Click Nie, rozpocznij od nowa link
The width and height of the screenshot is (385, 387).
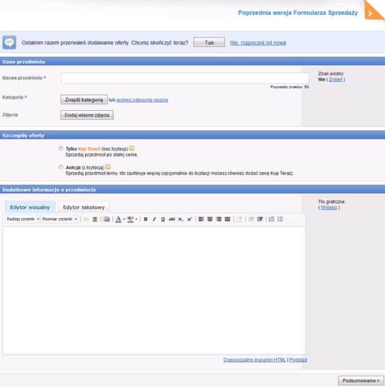(258, 43)
